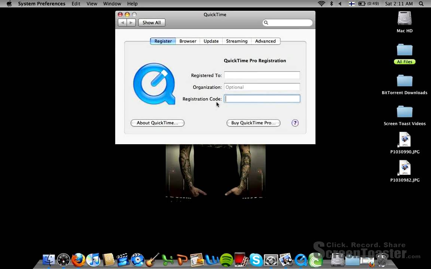Go forward with the right arrow button
Viewport: 431px width, 269px height.
[131, 22]
